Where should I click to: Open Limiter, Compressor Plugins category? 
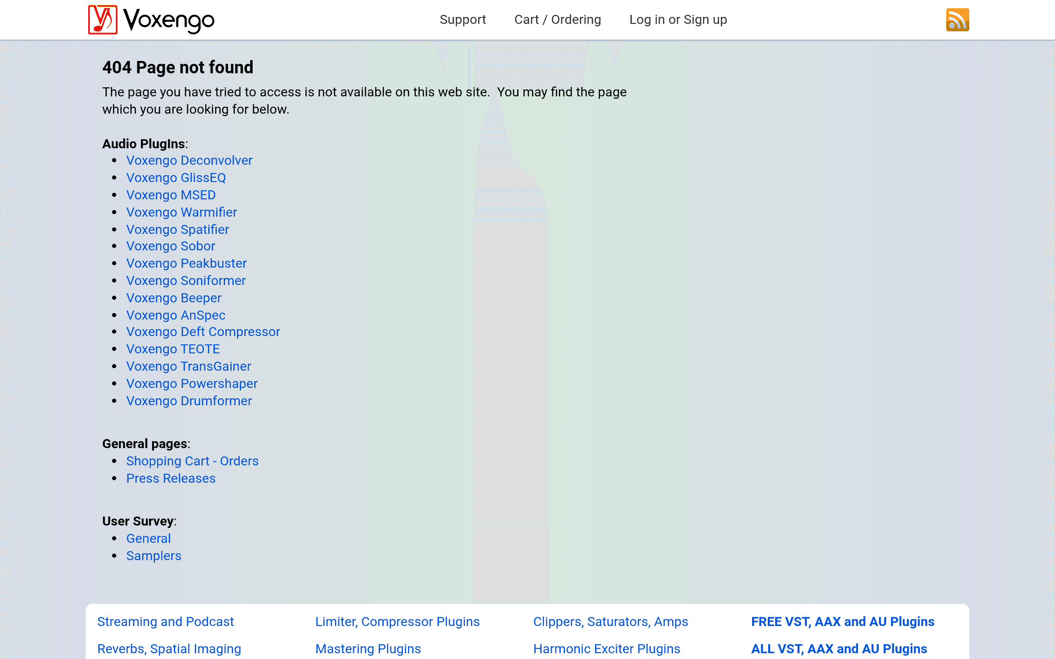point(398,622)
